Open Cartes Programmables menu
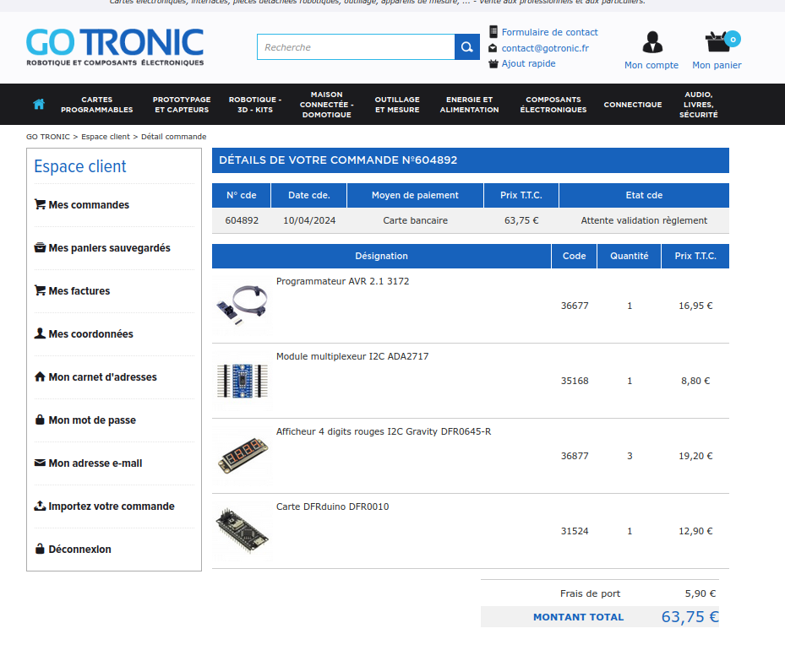 (x=96, y=105)
